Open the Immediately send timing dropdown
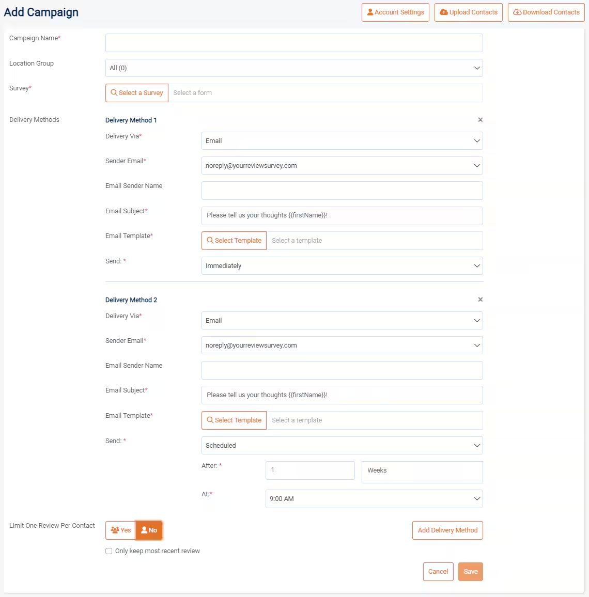This screenshot has width=589, height=597. (x=342, y=266)
